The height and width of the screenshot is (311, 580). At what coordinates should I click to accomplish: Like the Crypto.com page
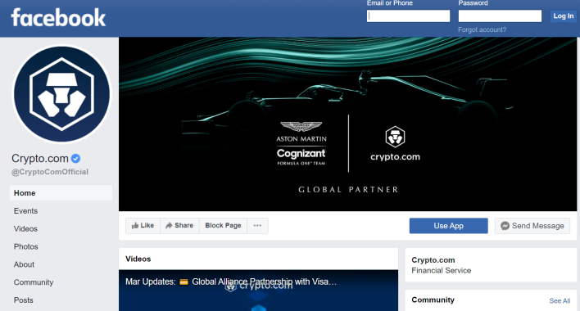tap(143, 226)
